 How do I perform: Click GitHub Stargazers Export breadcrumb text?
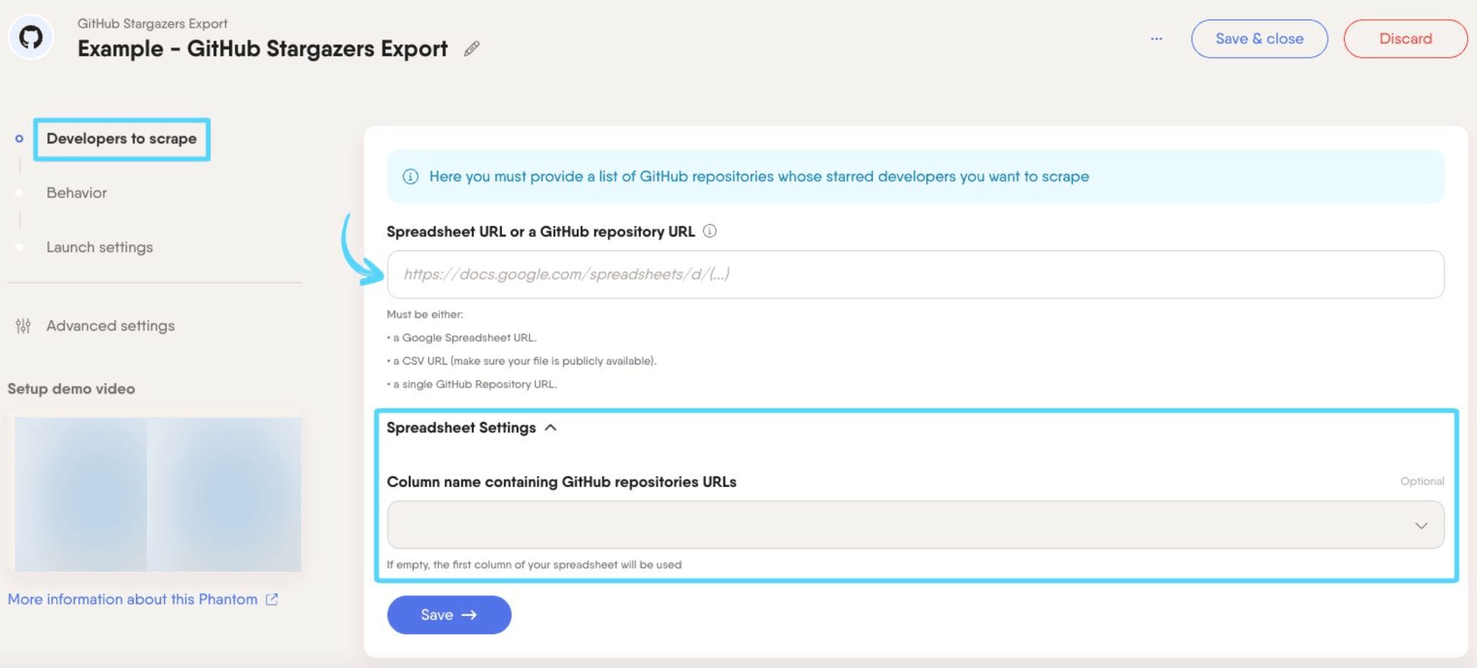click(153, 24)
